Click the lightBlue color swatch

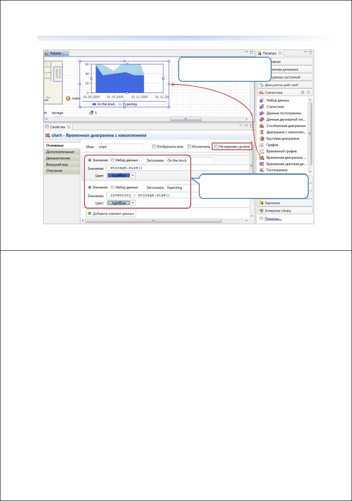point(118,203)
